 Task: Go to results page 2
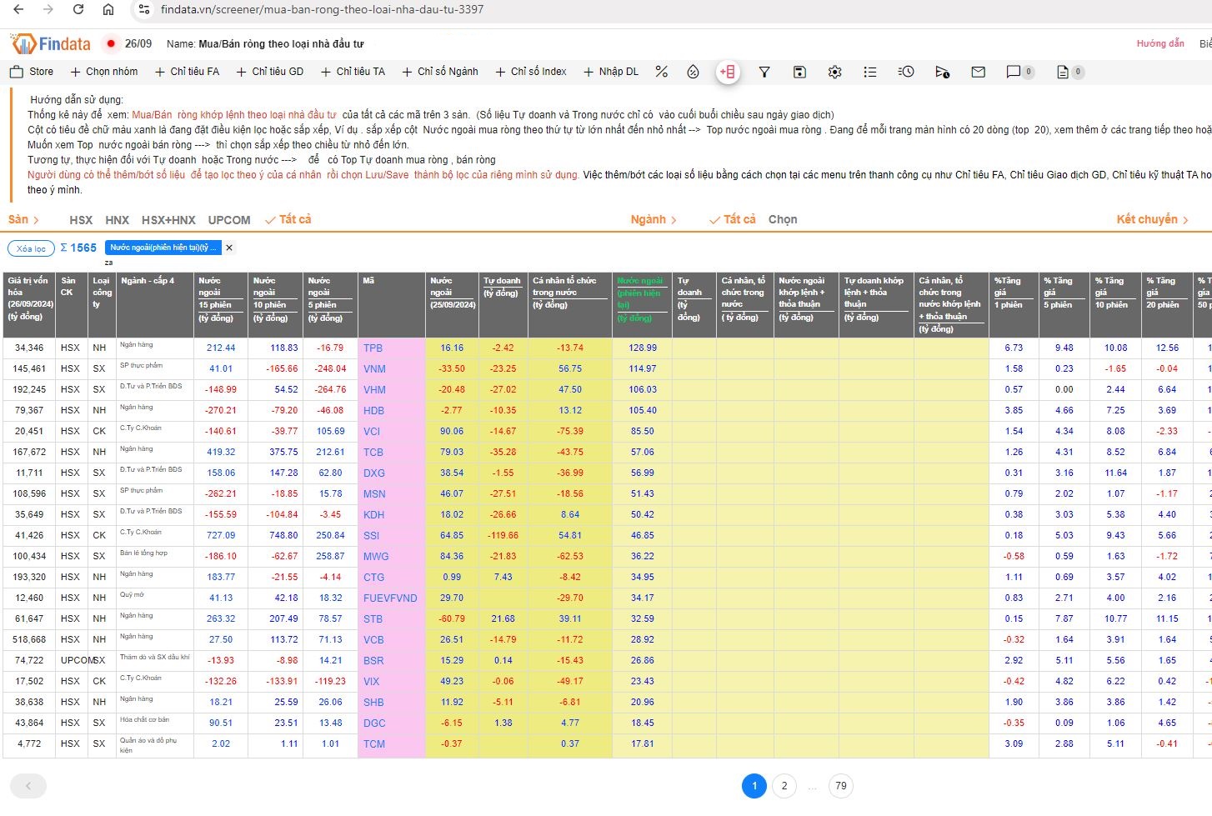(x=784, y=786)
